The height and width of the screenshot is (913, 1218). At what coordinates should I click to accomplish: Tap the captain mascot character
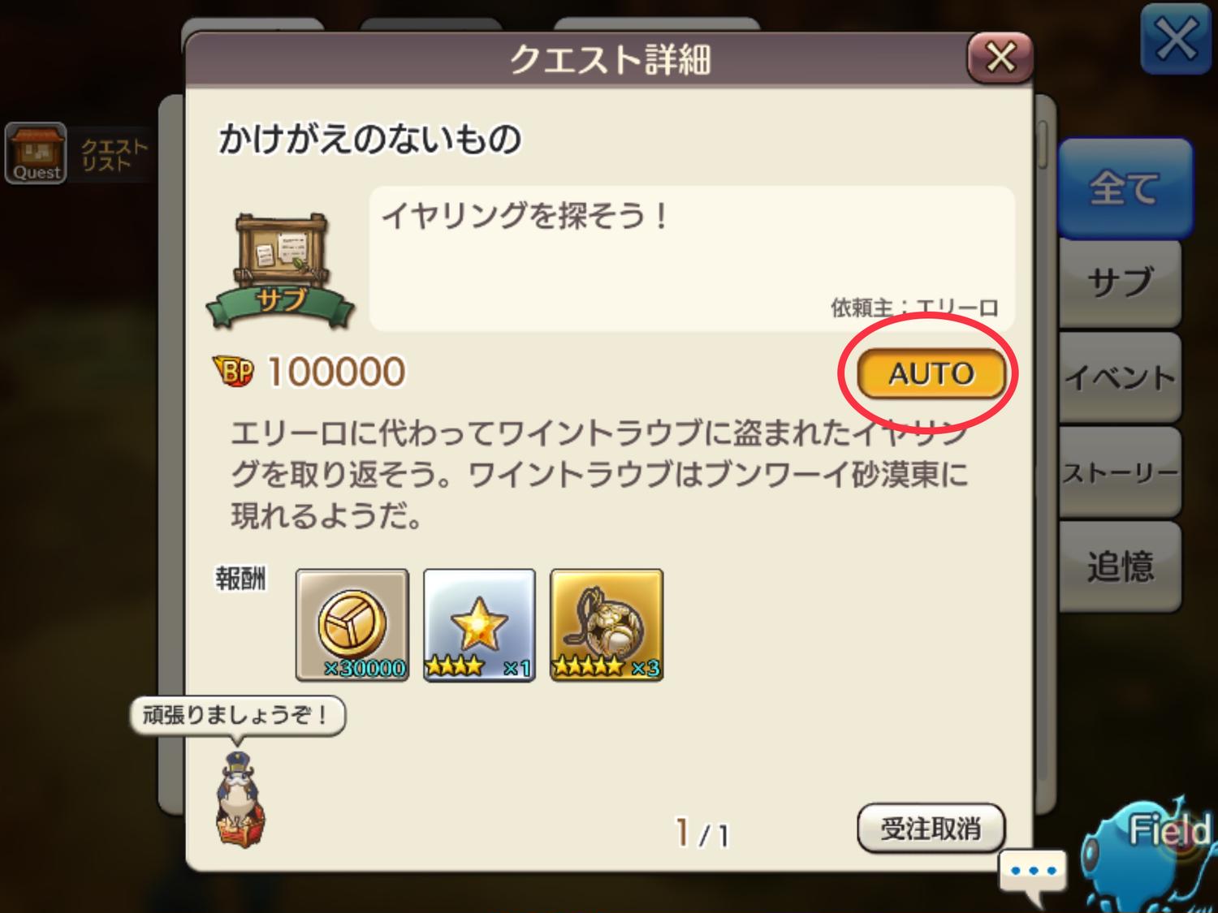pos(240,800)
